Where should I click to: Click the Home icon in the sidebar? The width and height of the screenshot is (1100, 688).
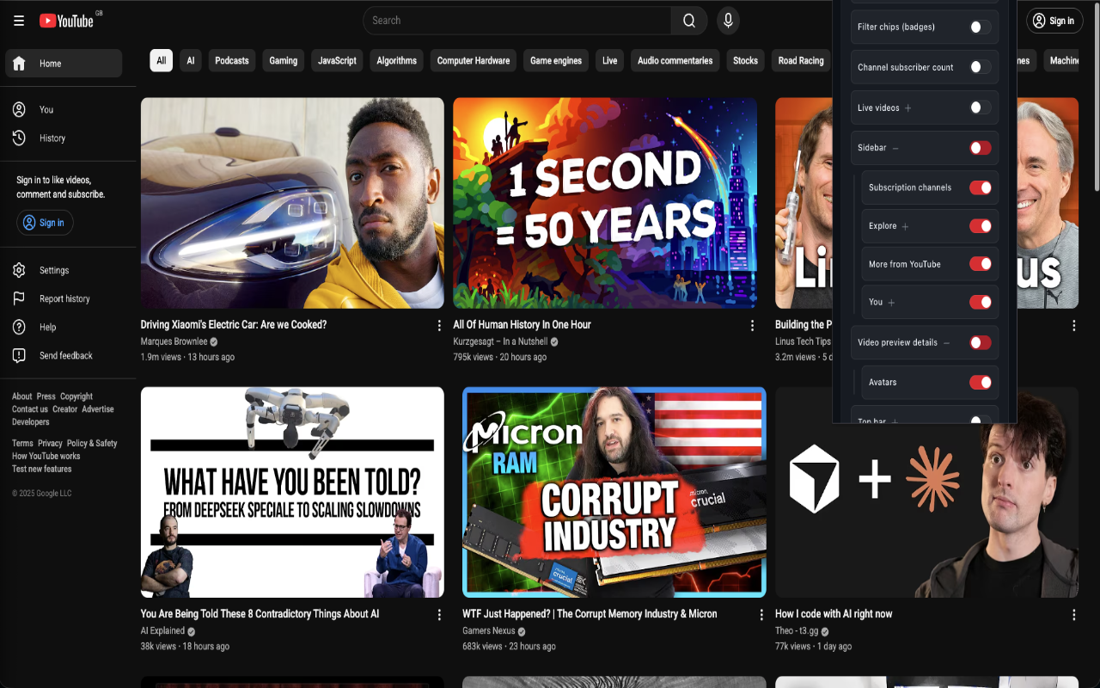coord(19,64)
